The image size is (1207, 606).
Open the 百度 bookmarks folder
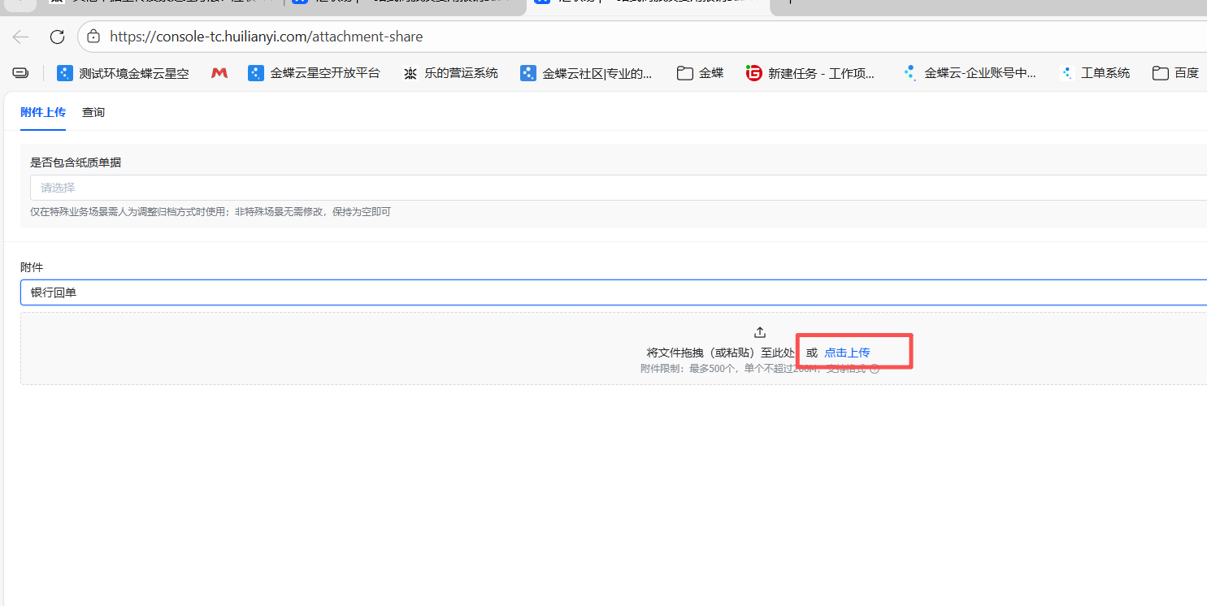click(1176, 73)
